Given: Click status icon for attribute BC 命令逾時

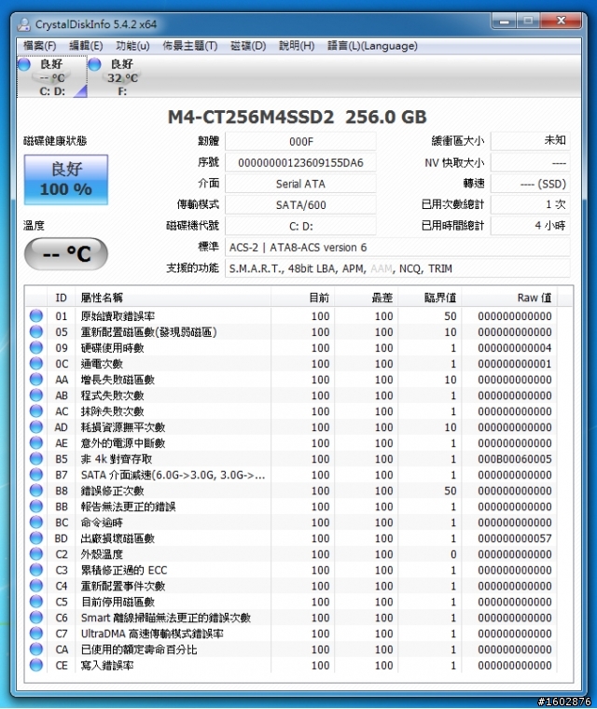Looking at the screenshot, I should (36, 521).
